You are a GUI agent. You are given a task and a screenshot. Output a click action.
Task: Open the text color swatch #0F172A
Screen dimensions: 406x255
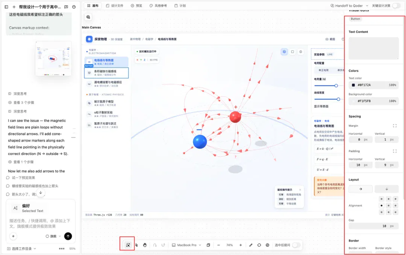[x=353, y=85]
